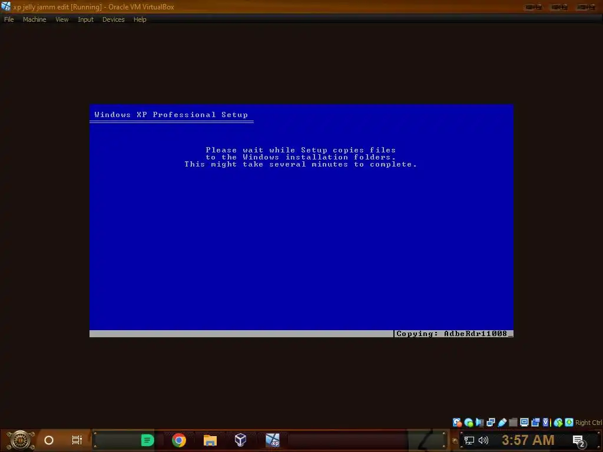Open the Machine menu
Screen dimensions: 603x452
(x=35, y=19)
